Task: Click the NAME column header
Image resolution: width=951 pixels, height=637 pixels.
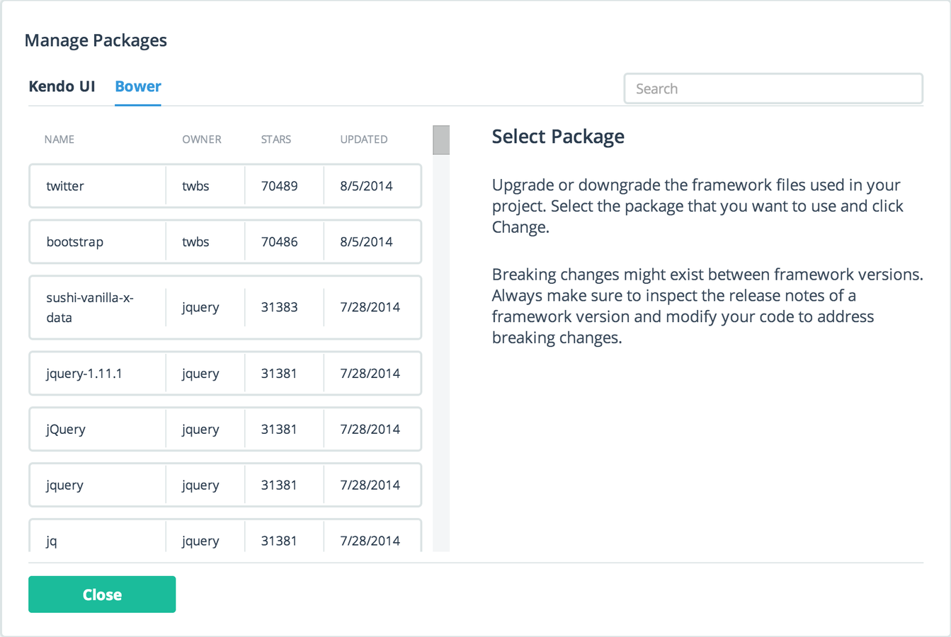Action: point(59,139)
